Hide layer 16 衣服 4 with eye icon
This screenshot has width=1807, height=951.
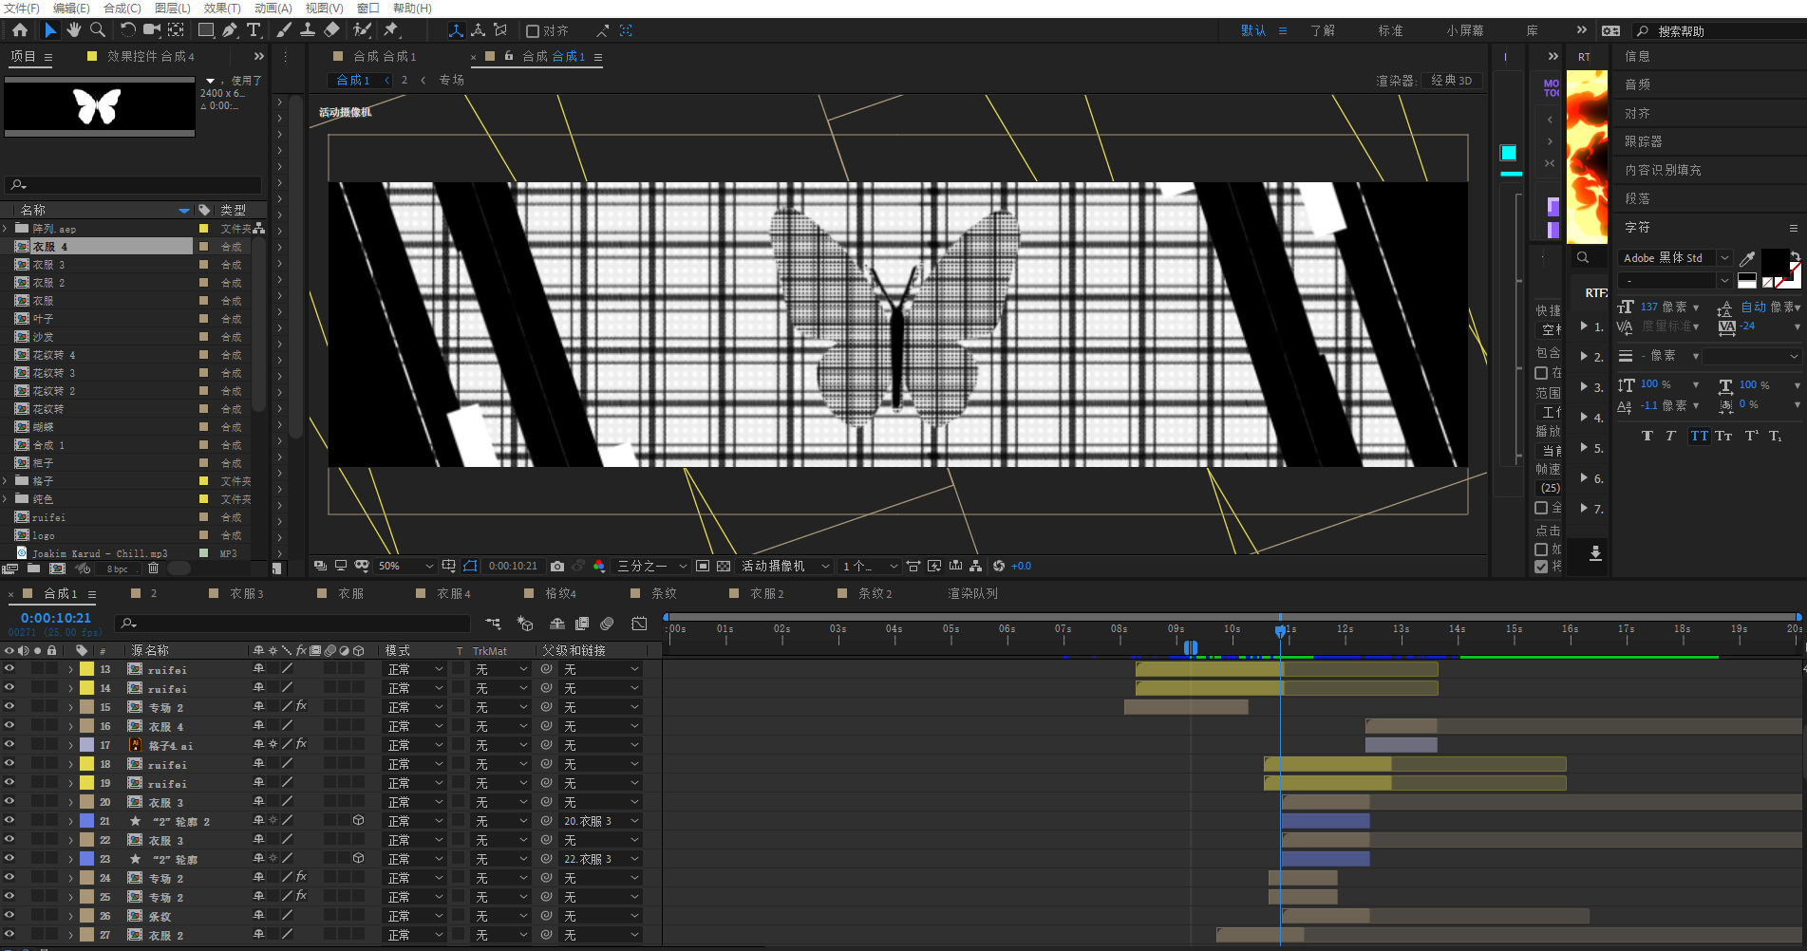(9, 725)
